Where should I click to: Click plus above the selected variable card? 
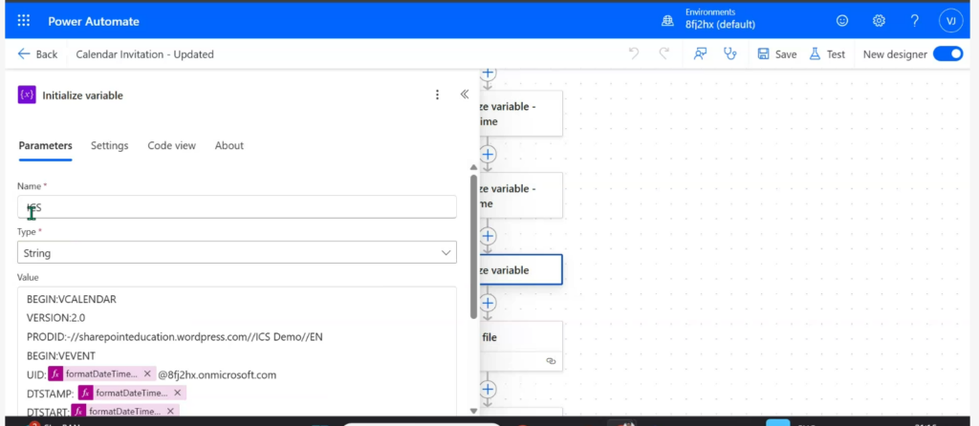tap(488, 236)
